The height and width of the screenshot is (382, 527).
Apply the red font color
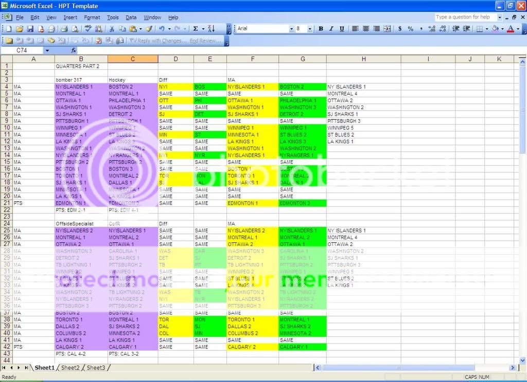pos(511,29)
